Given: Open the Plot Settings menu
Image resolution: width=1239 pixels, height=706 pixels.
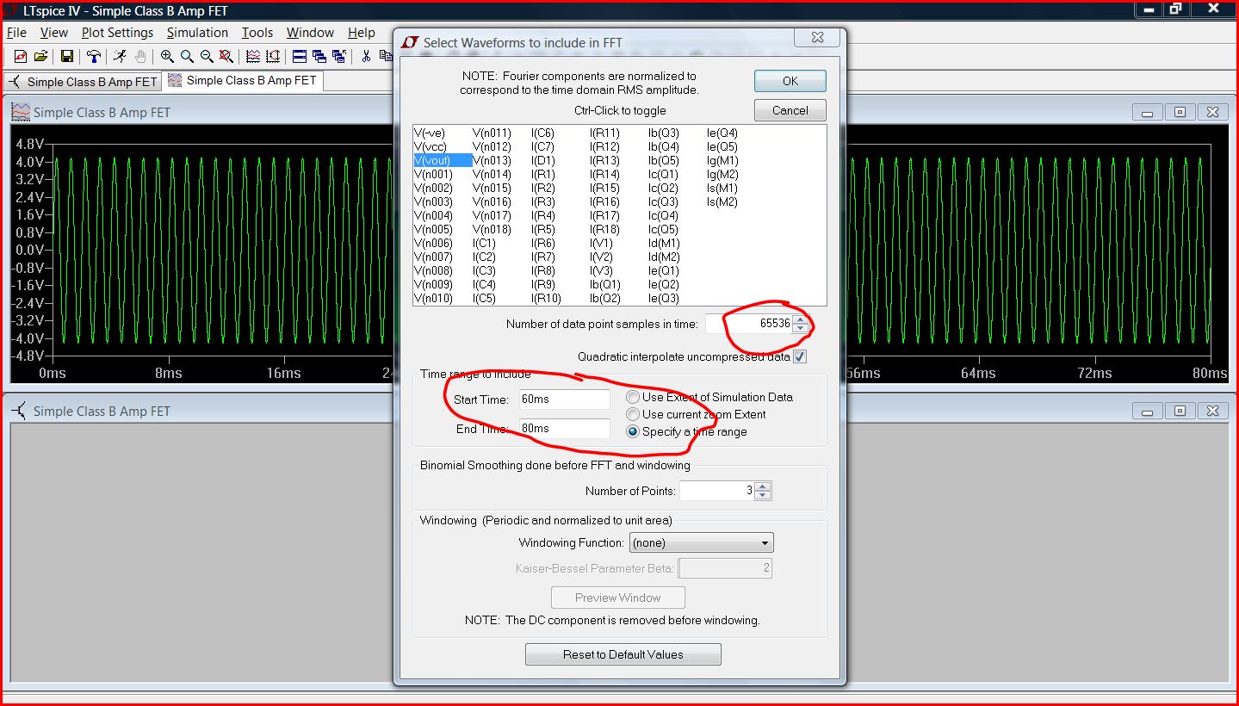Looking at the screenshot, I should (117, 33).
